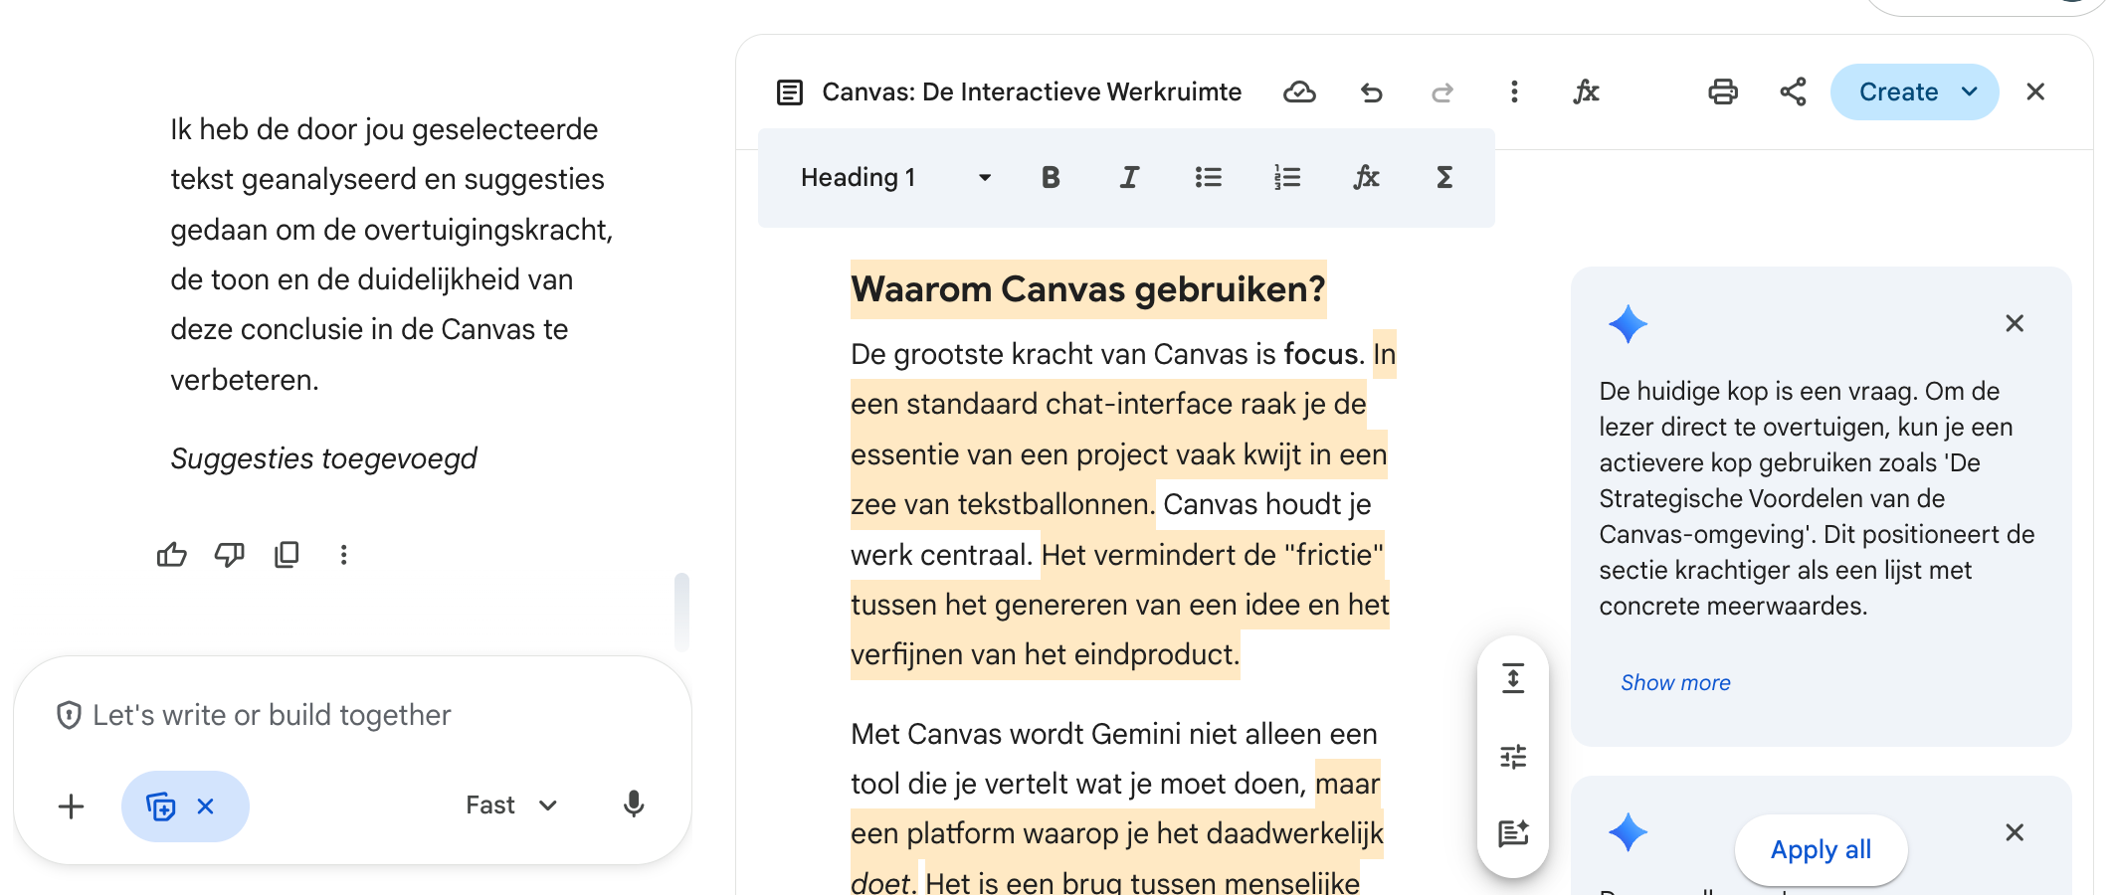
Task: Apply all suggested edits
Action: pos(1821,849)
